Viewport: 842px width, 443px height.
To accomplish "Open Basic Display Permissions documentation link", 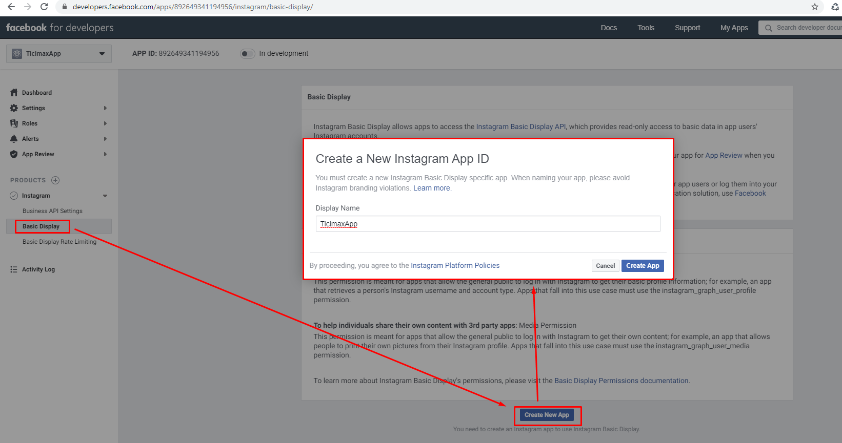I will click(x=622, y=381).
